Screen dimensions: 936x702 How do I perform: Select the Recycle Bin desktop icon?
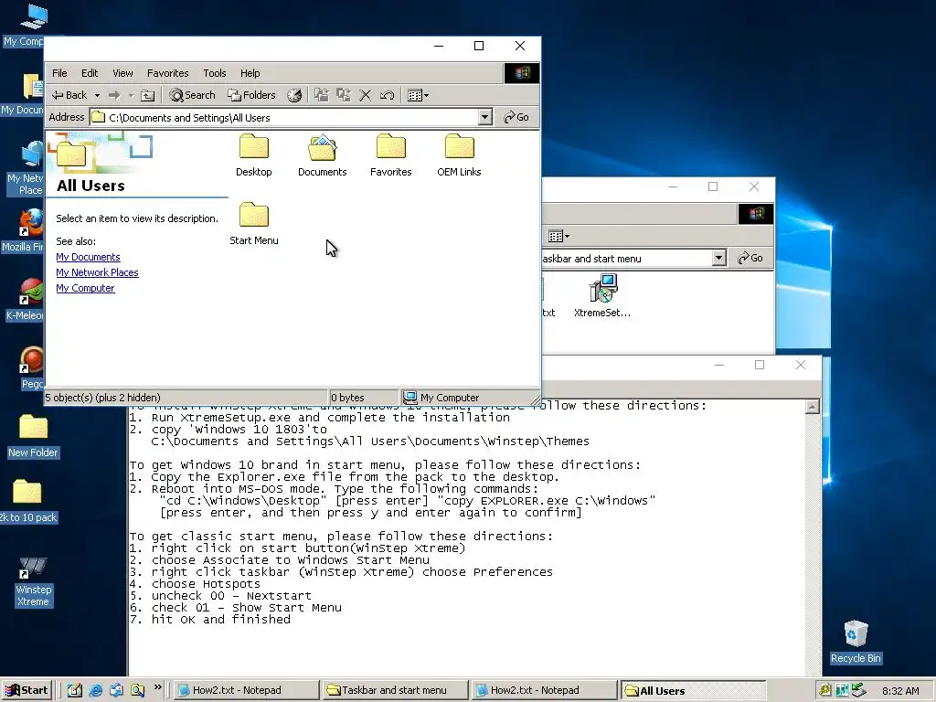tap(856, 642)
